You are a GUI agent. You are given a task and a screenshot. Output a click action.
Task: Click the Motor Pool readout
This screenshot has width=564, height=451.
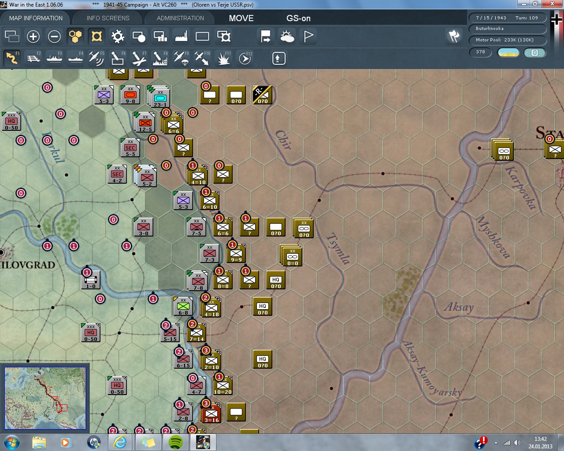point(508,40)
